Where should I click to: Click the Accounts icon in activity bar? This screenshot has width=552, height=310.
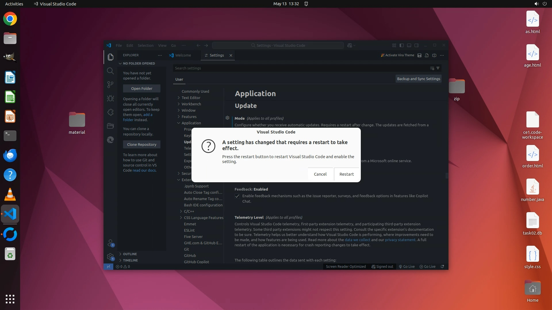[110, 243]
